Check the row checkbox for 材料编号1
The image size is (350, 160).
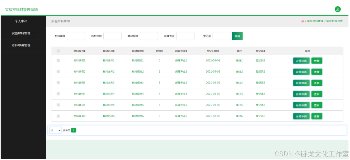click(58, 61)
